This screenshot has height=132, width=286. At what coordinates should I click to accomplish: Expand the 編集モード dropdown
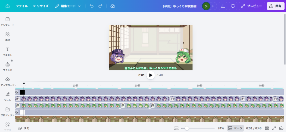[68, 6]
